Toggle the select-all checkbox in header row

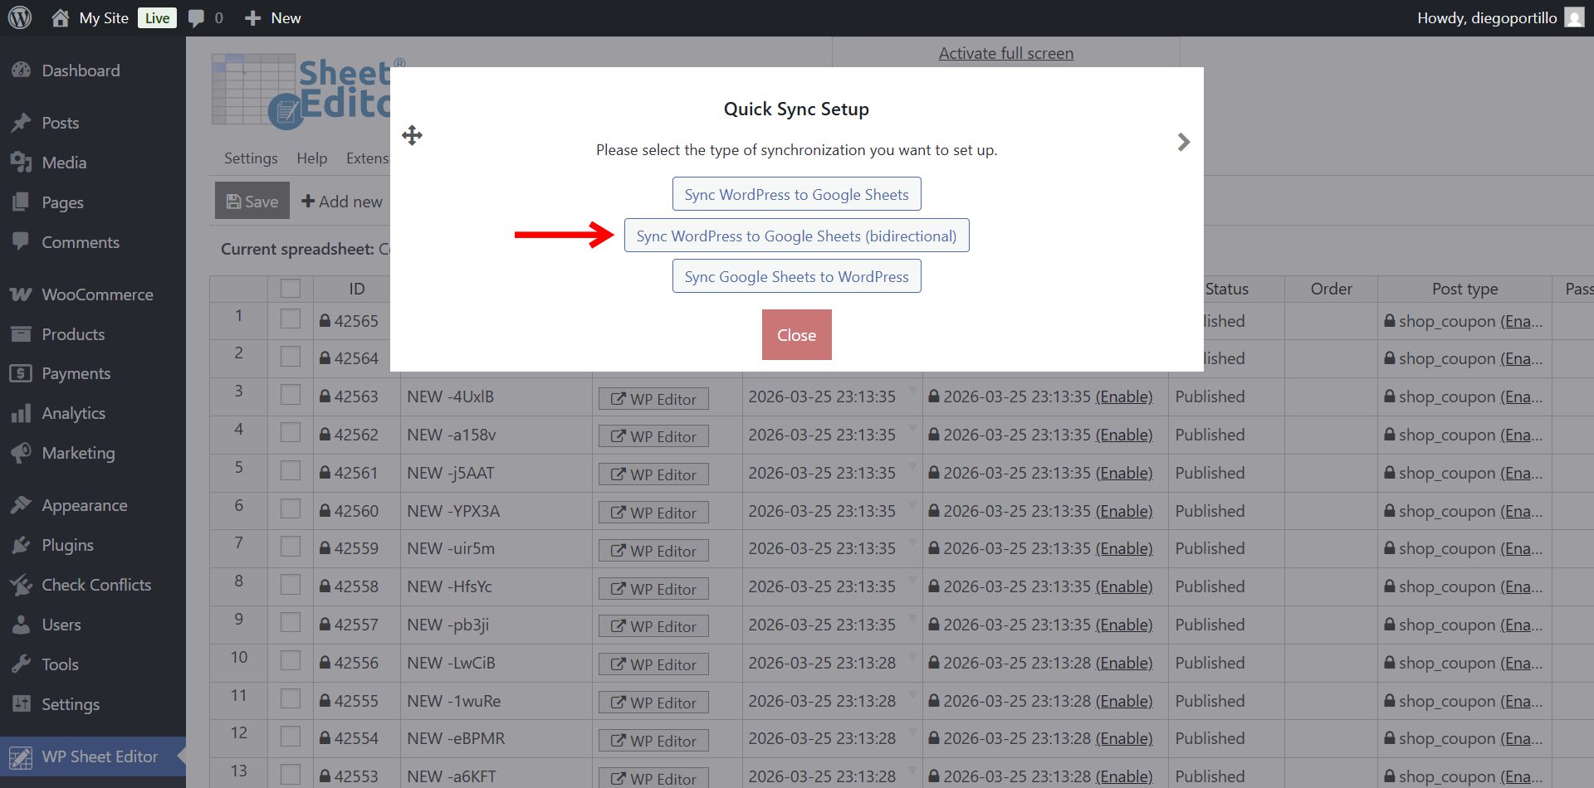[291, 289]
